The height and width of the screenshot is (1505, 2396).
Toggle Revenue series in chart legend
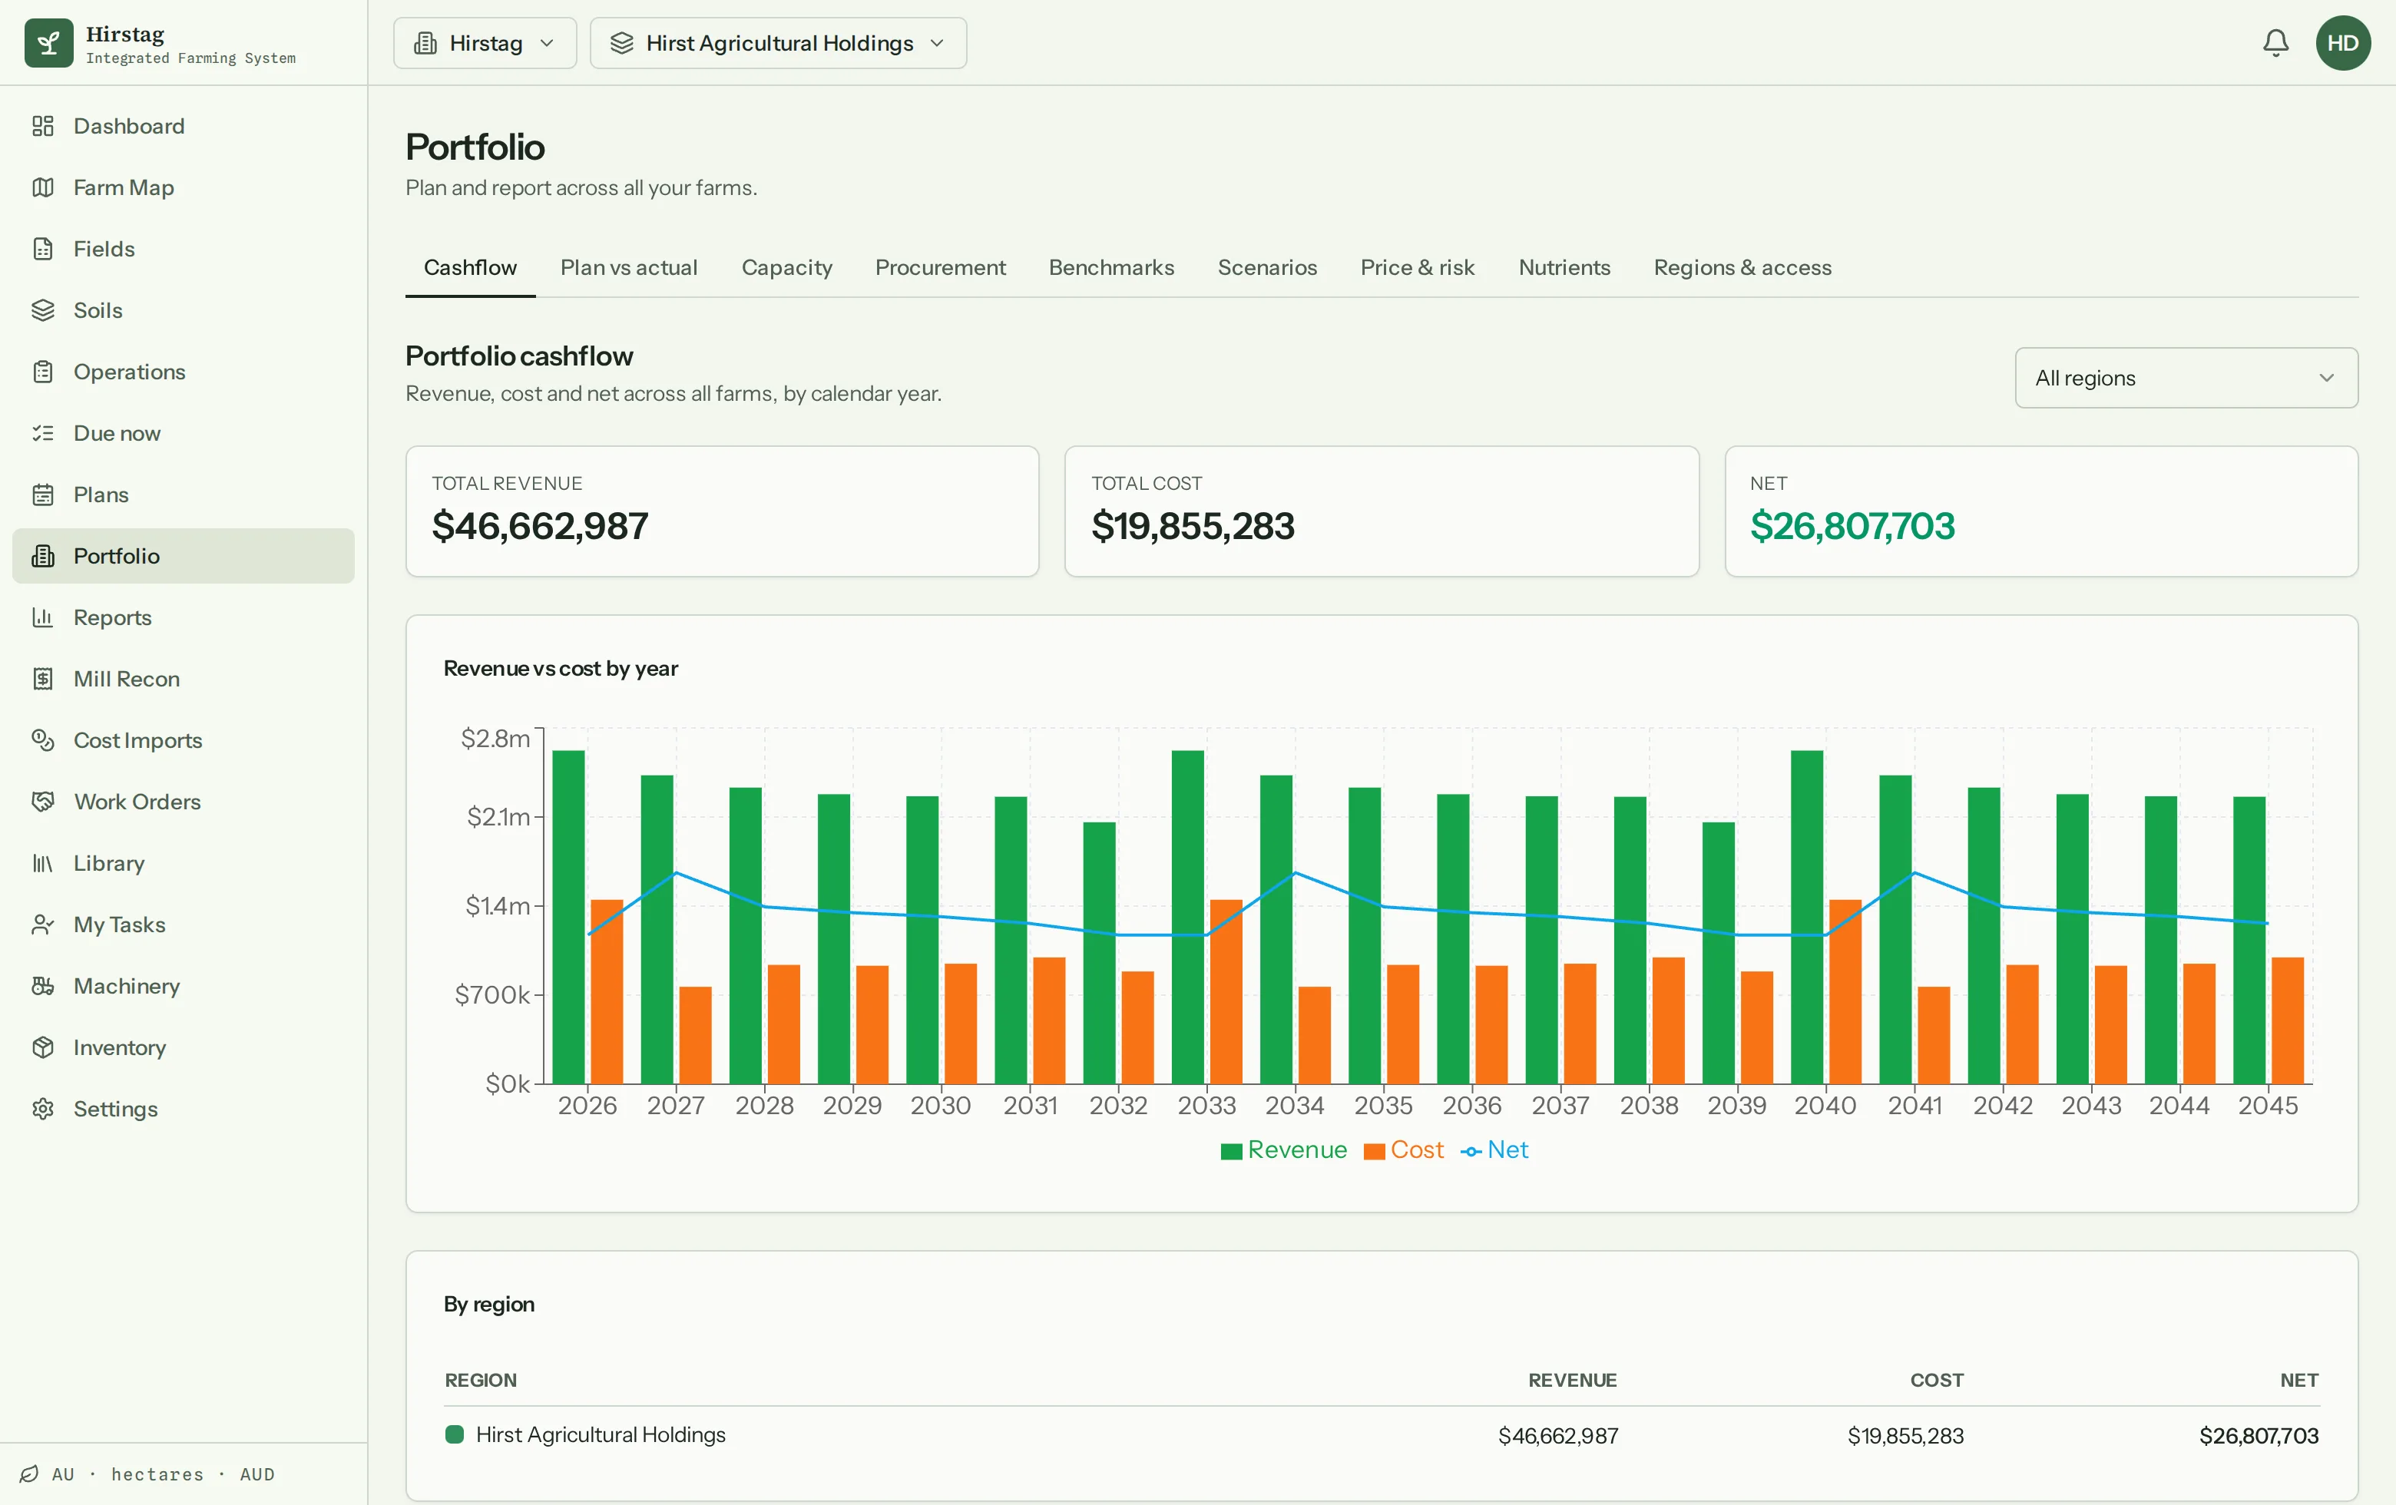click(1282, 1150)
